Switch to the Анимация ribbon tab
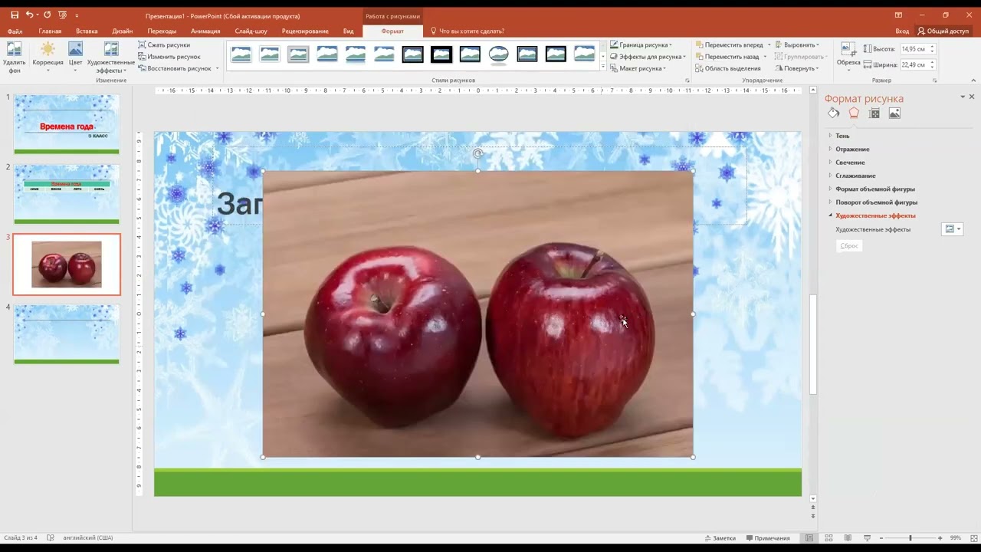 coord(205,31)
